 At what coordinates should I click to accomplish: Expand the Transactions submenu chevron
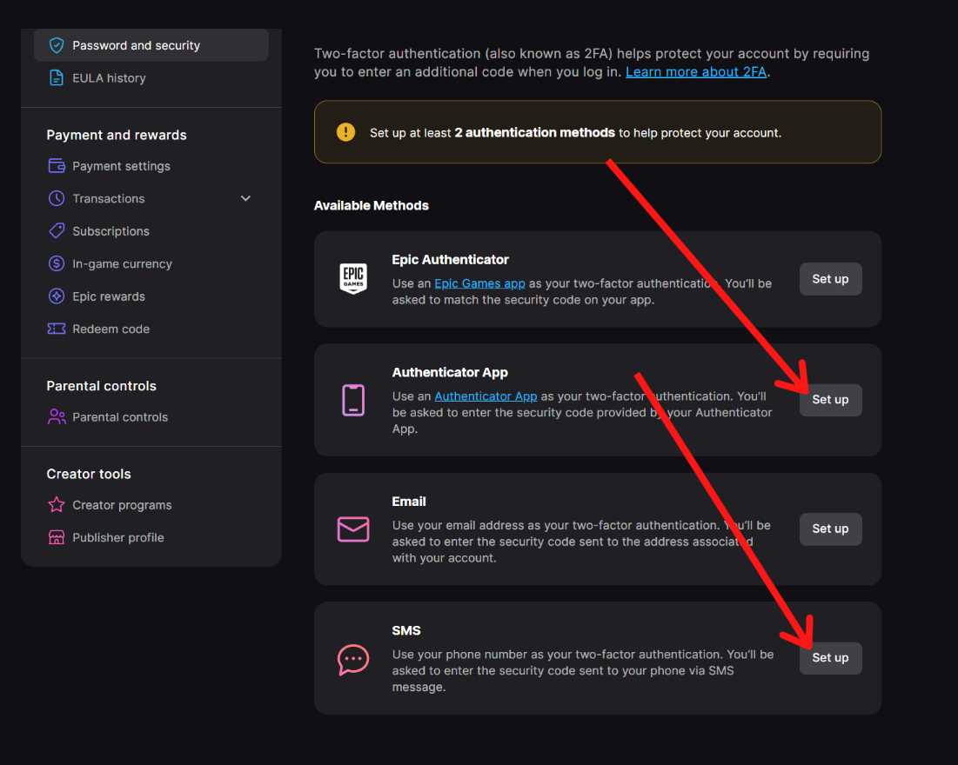point(245,198)
